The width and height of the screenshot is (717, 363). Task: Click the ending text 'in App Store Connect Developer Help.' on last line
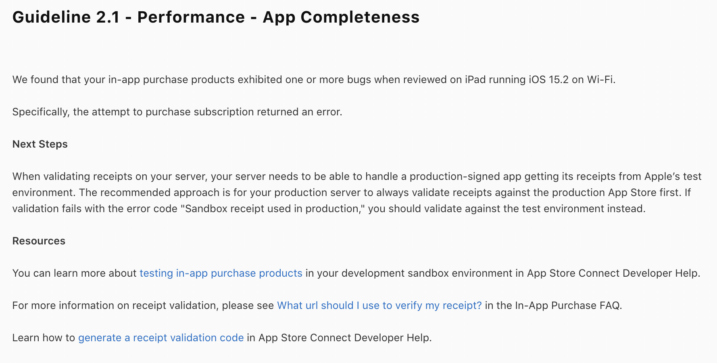pos(339,338)
